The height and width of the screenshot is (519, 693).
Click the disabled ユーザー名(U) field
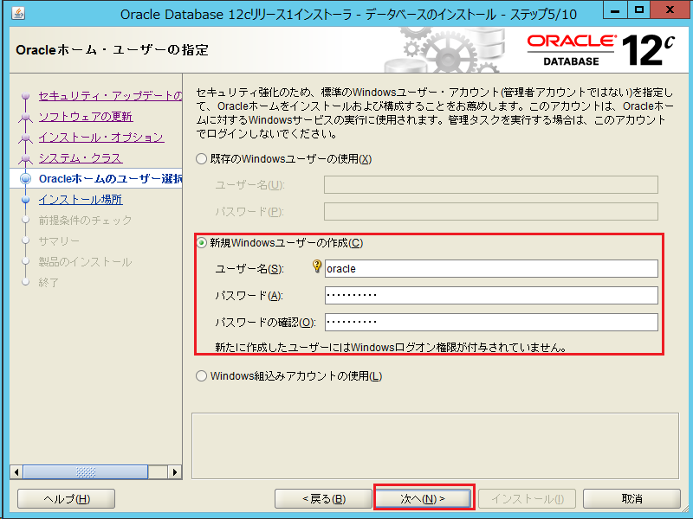490,185
